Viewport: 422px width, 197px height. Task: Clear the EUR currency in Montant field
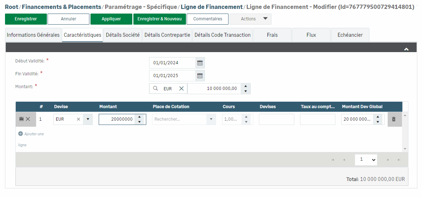pyautogui.click(x=181, y=89)
